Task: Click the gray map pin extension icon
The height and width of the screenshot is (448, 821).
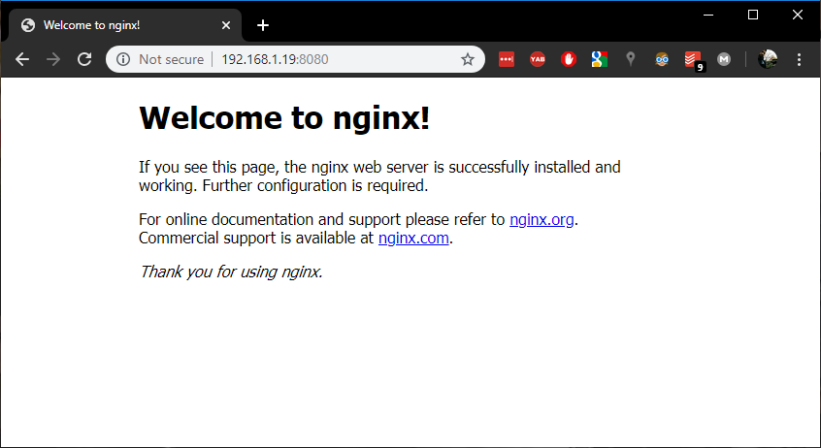Action: coord(631,59)
